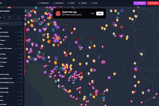The image size is (159, 106).
Task: Select the radiation marker left of IRAN label
Action: pos(78,39)
